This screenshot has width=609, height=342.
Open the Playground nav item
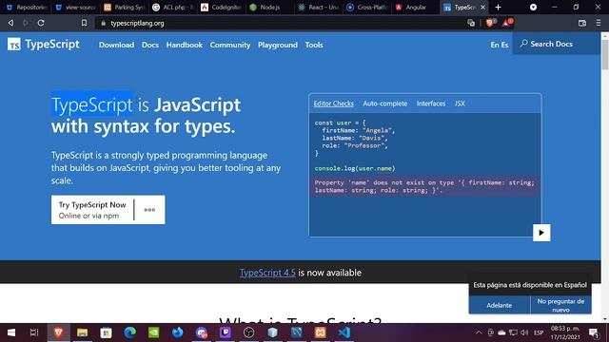(x=277, y=45)
